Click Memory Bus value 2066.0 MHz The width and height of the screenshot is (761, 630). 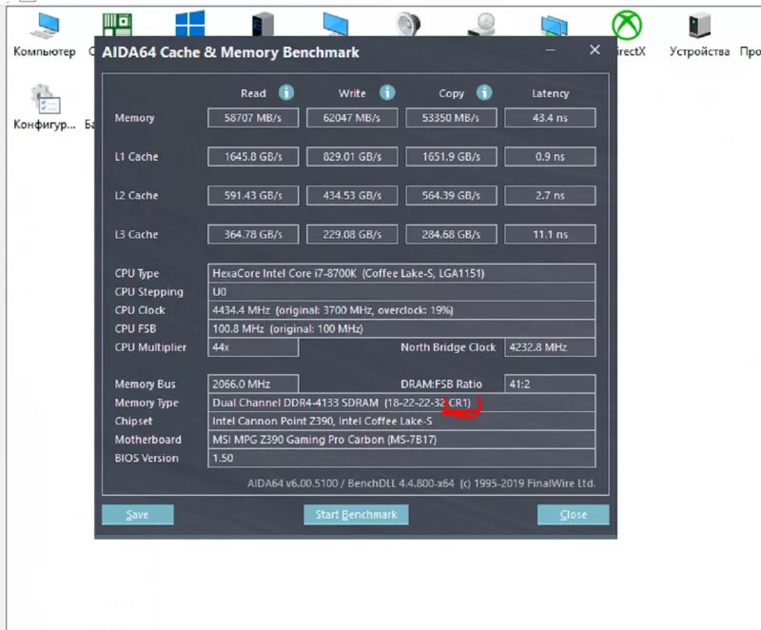pos(253,384)
